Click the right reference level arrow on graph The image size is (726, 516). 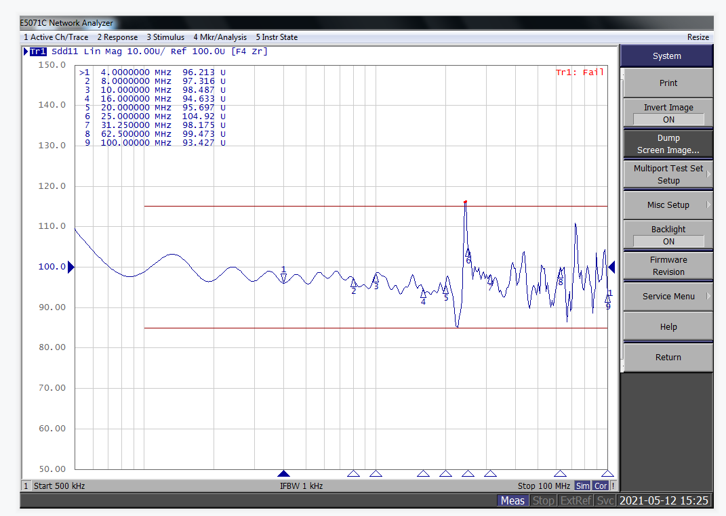(x=611, y=267)
